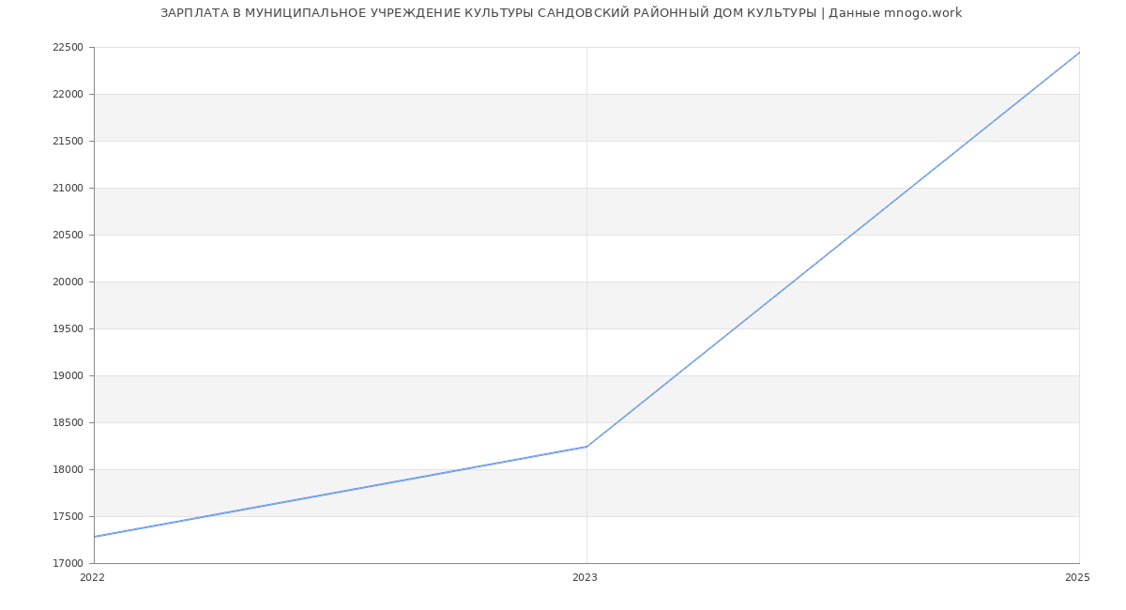Select the 20500 y-axis label
The width and height of the screenshot is (1126, 610).
pyautogui.click(x=68, y=236)
